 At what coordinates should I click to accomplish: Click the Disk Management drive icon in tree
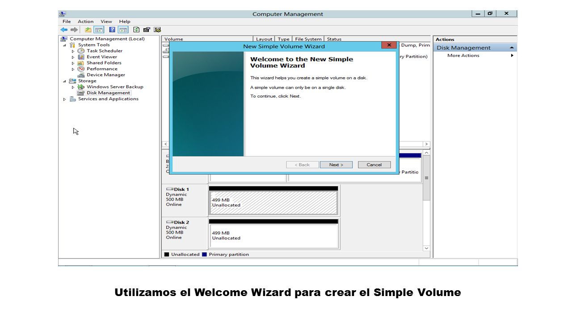(81, 93)
